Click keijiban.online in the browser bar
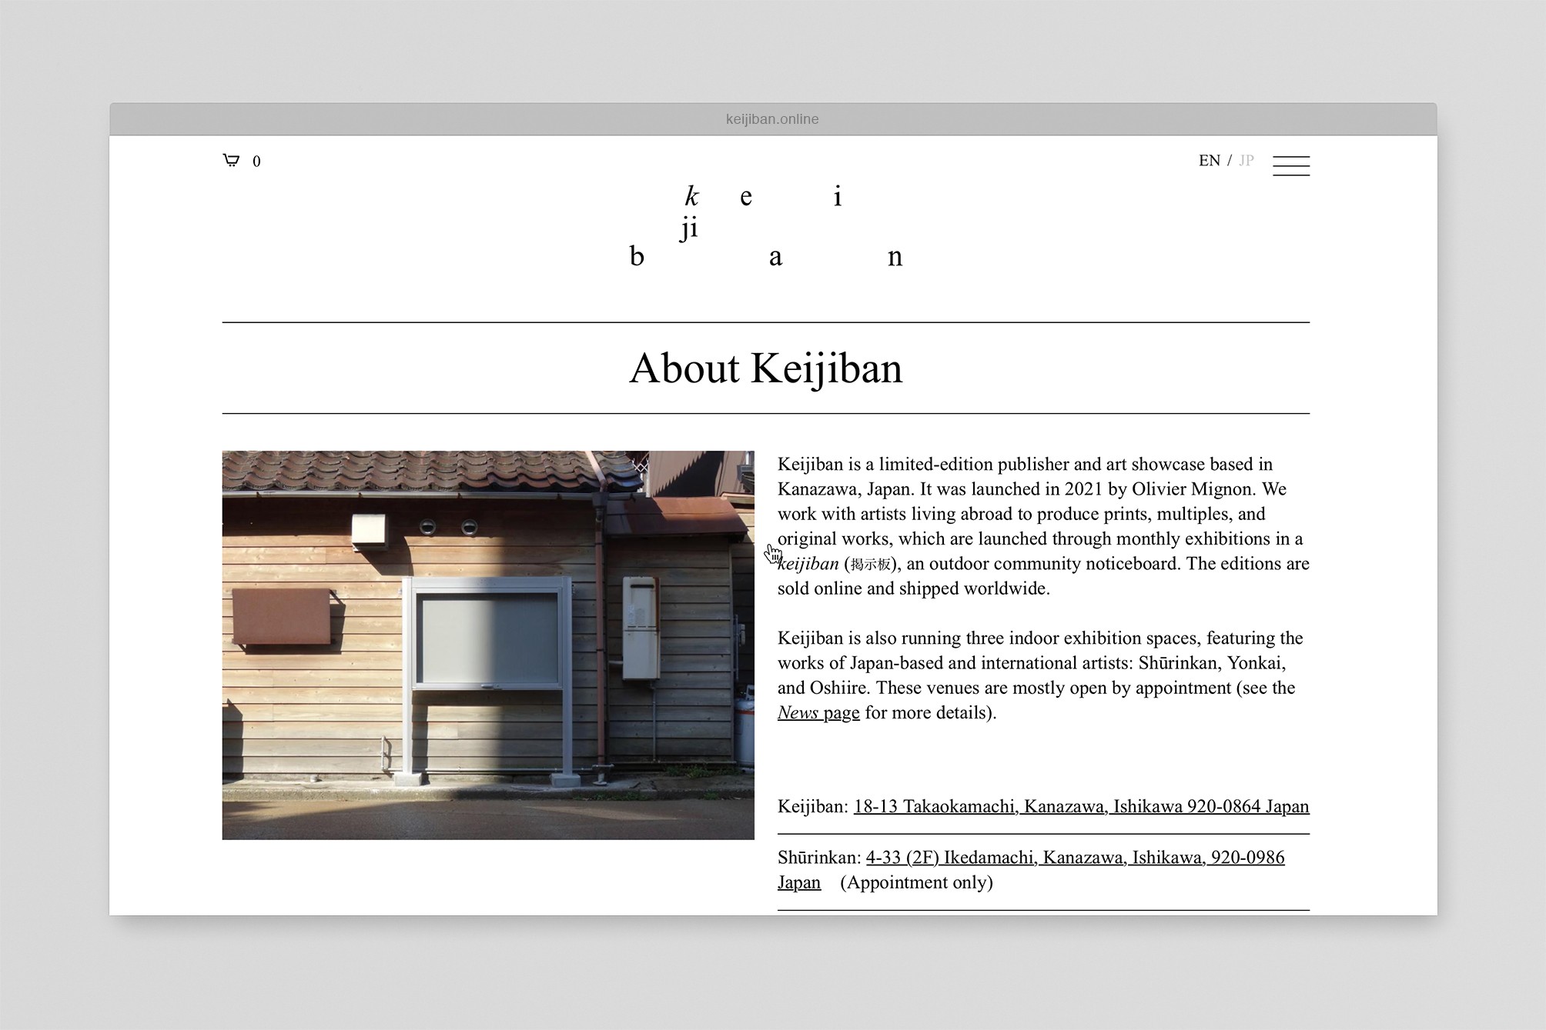The height and width of the screenshot is (1030, 1546). coord(772,118)
